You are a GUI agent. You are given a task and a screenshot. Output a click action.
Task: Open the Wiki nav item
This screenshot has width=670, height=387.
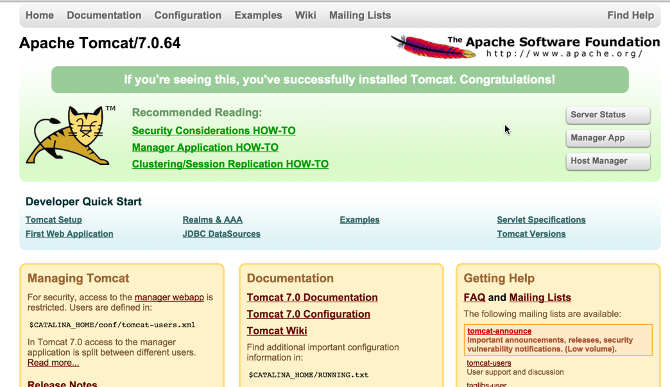305,15
